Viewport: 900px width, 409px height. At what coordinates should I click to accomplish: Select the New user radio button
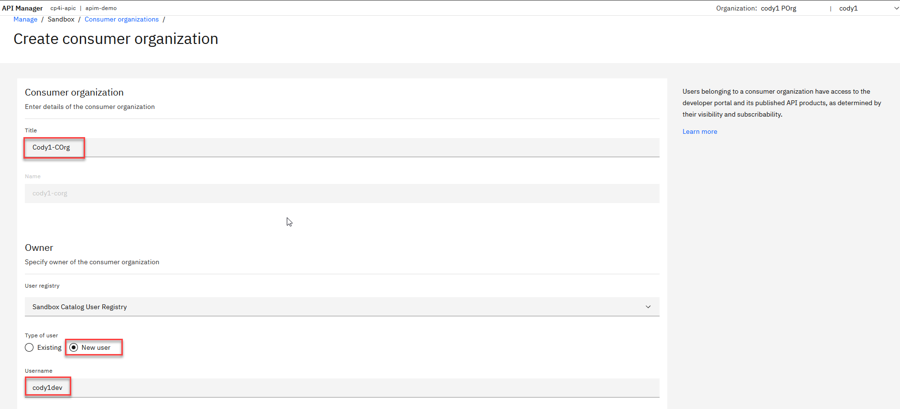(x=74, y=347)
